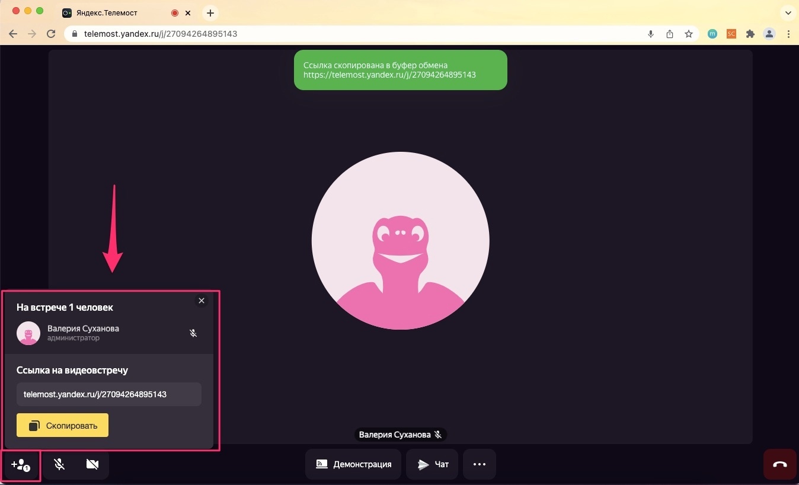Click the site lock icon
This screenshot has height=485, width=799.
click(x=75, y=34)
